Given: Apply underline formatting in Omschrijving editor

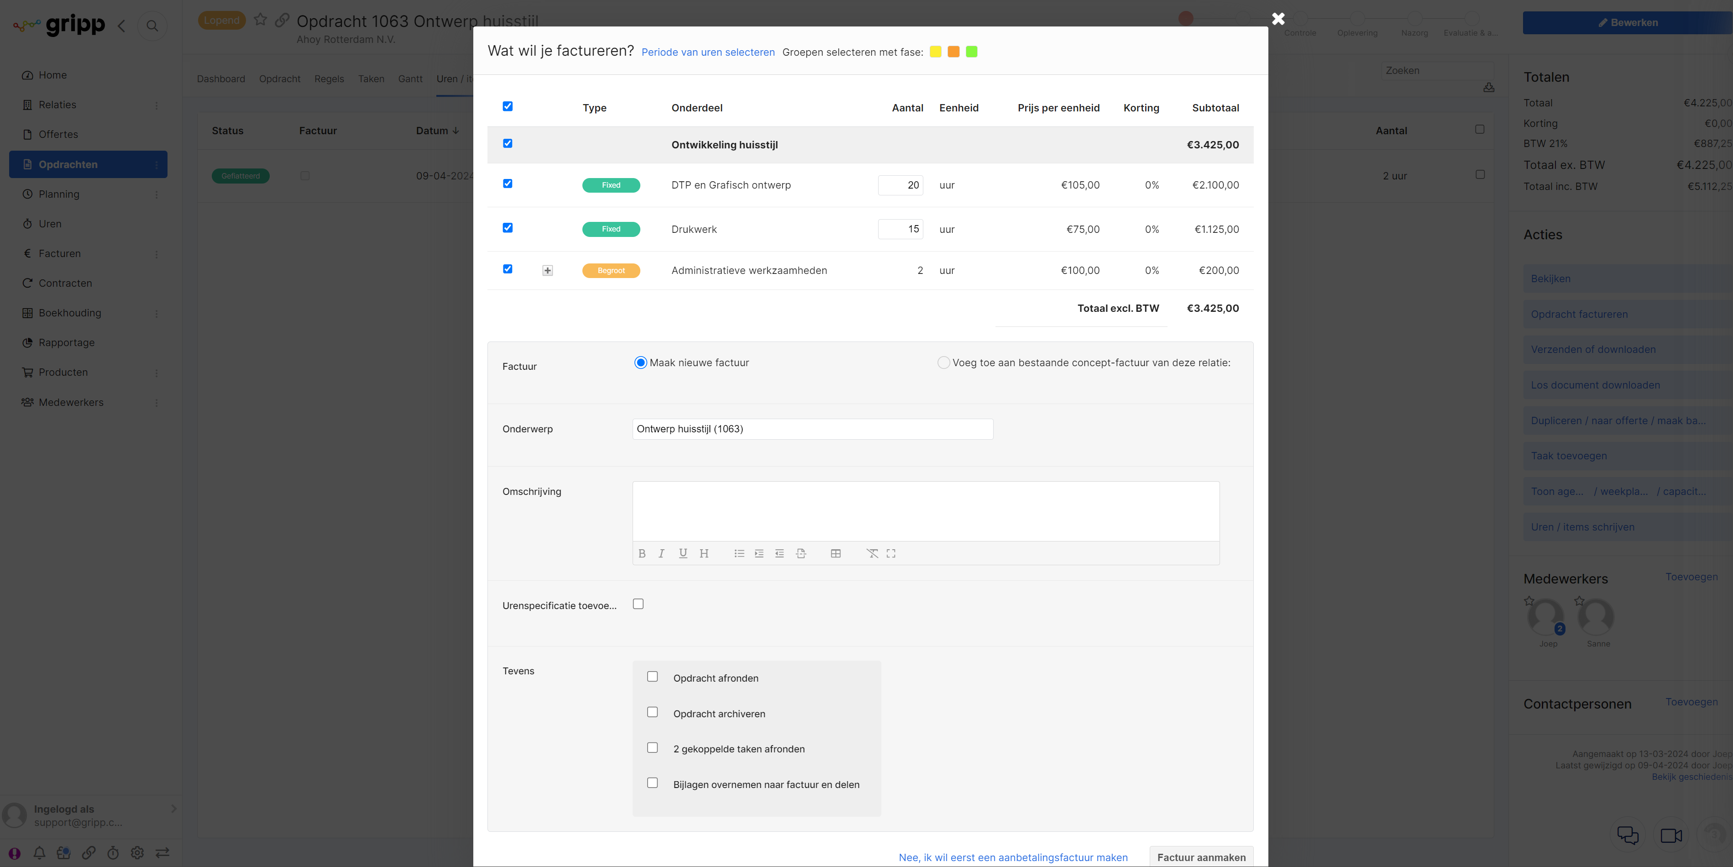Looking at the screenshot, I should click(683, 553).
